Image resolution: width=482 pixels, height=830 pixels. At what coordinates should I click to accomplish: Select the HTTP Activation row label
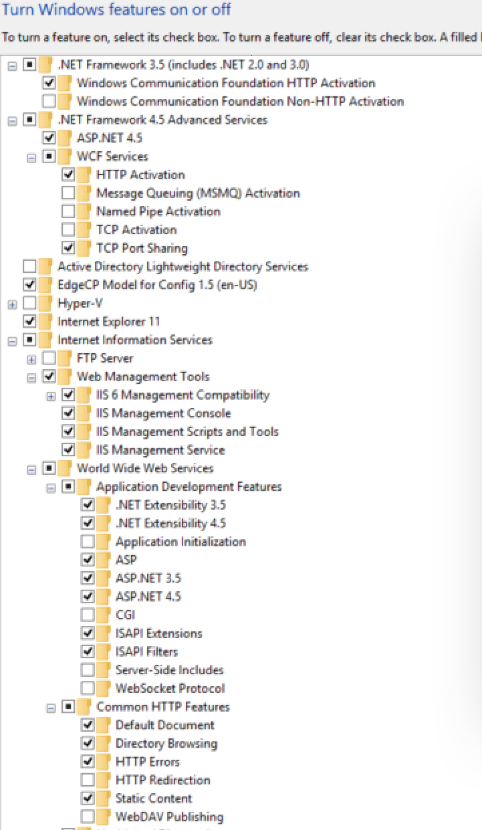tap(140, 175)
